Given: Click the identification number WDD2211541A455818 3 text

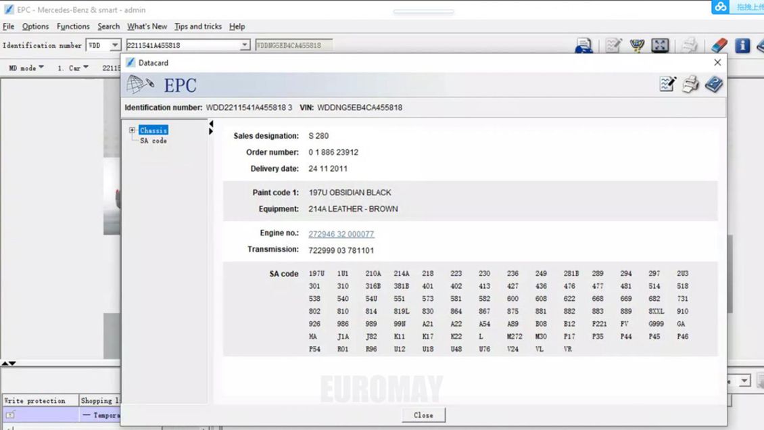Looking at the screenshot, I should 249,107.
